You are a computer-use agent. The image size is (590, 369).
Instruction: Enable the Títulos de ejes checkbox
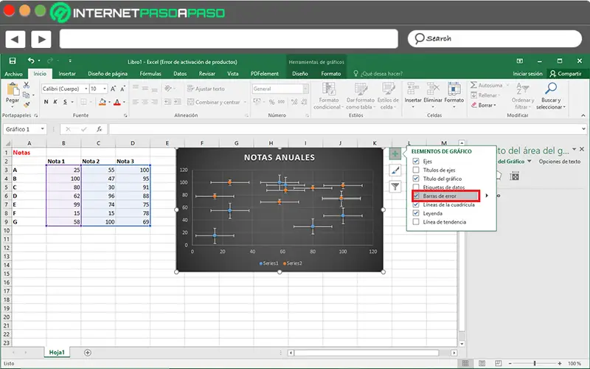point(416,170)
